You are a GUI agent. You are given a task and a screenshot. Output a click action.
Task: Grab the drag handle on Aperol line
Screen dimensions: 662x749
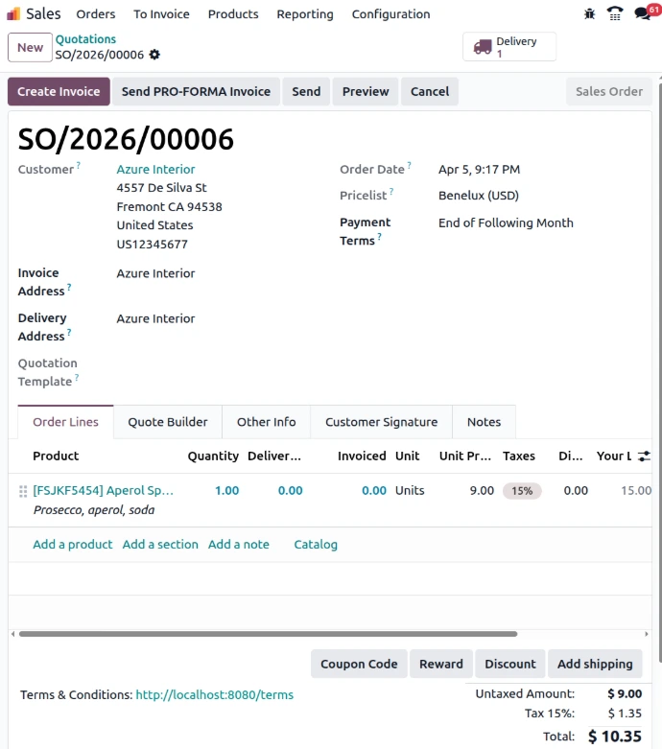(x=23, y=491)
